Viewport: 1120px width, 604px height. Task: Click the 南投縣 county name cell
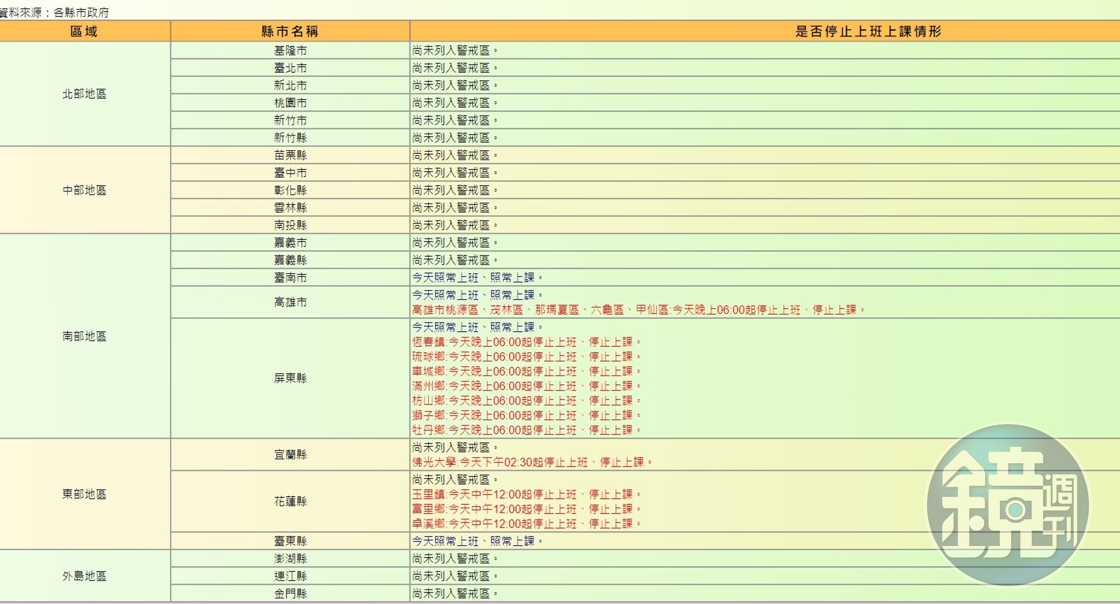click(290, 225)
